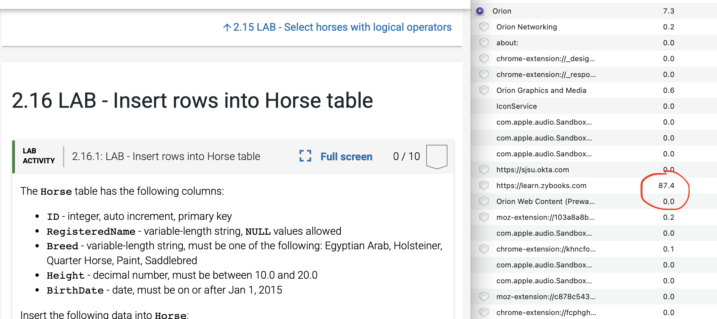This screenshot has width=717, height=319.
Task: Click the 2.16 LAB page heading
Action: coord(192,100)
